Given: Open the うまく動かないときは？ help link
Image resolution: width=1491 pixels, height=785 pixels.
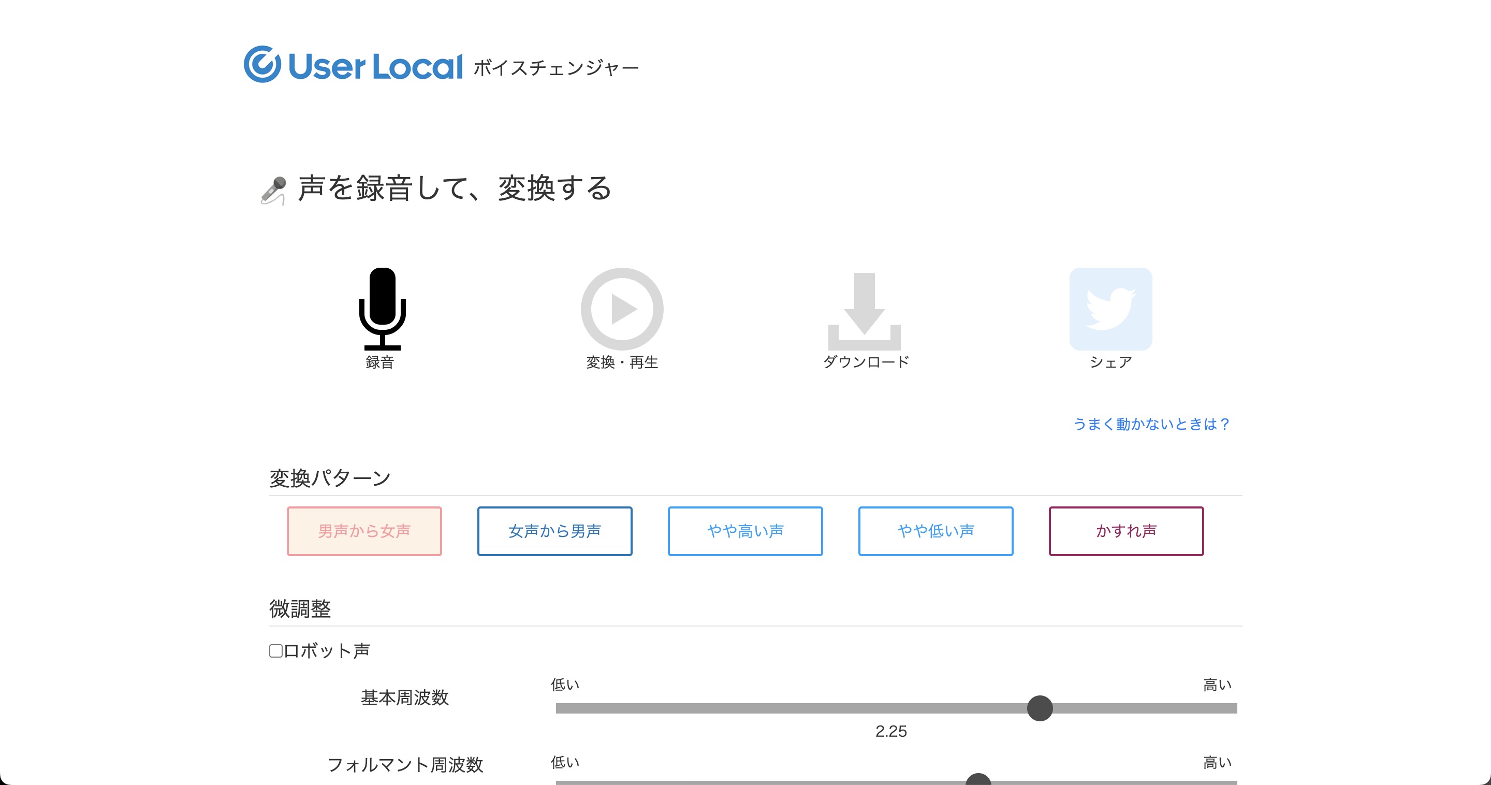Looking at the screenshot, I should click(x=1151, y=424).
